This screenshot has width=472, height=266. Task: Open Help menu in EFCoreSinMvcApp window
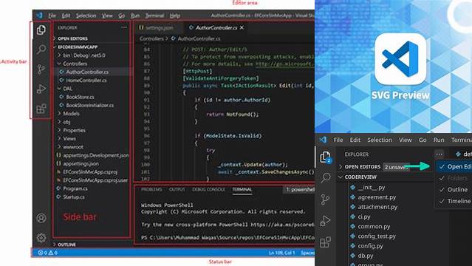[x=175, y=16]
